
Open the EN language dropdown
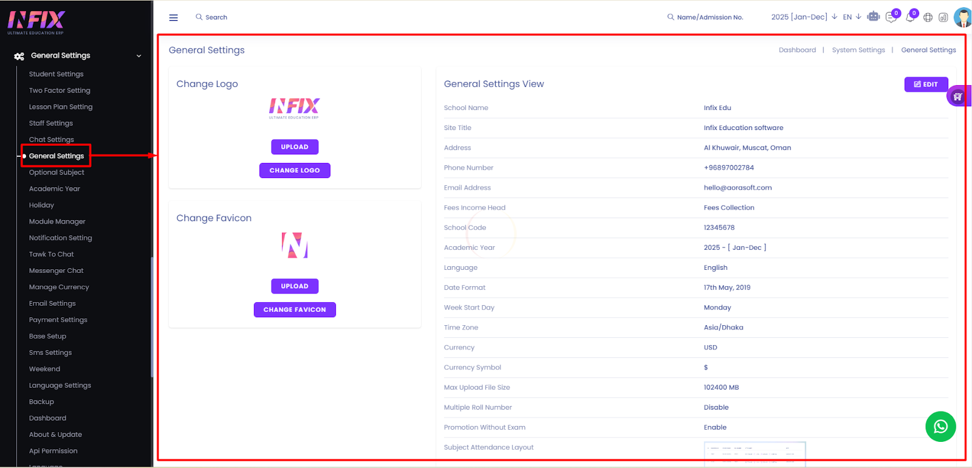[852, 17]
